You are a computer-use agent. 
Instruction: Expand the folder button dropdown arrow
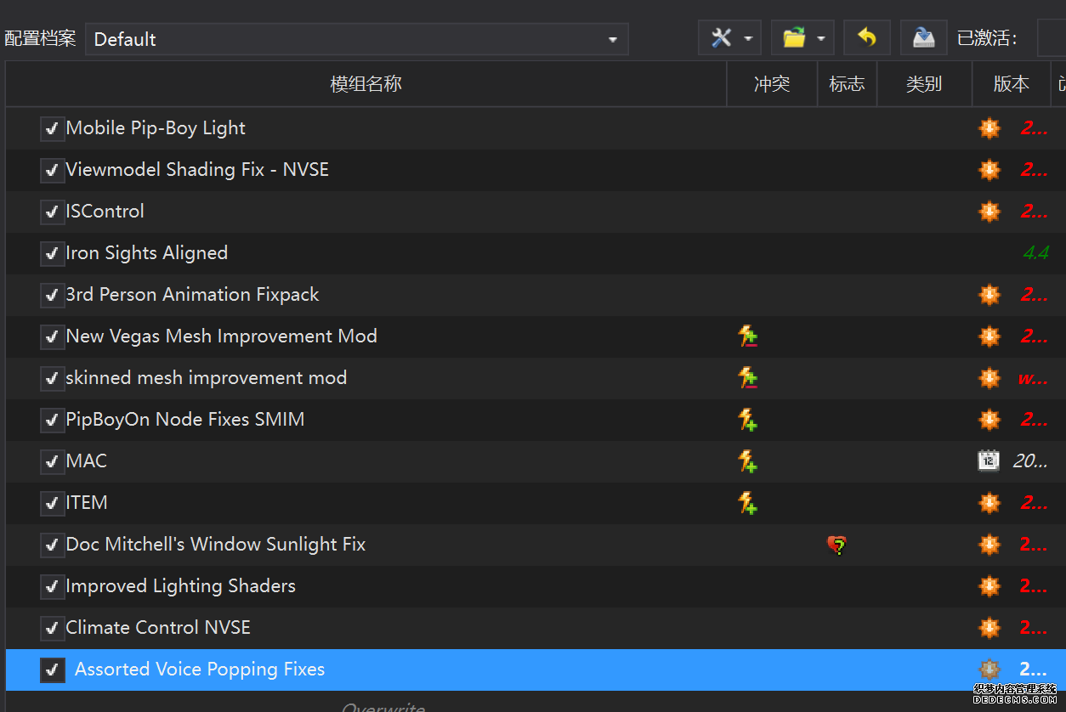tap(821, 39)
